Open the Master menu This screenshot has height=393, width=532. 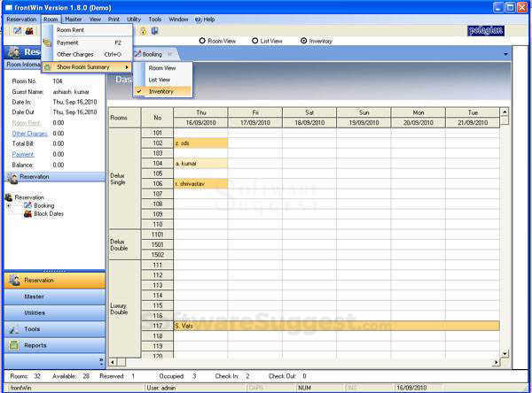click(74, 19)
